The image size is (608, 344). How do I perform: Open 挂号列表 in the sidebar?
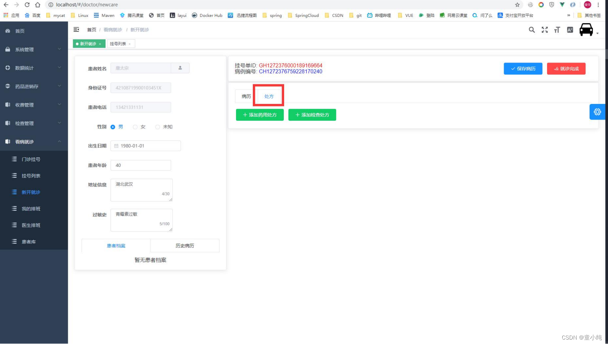[x=34, y=176]
